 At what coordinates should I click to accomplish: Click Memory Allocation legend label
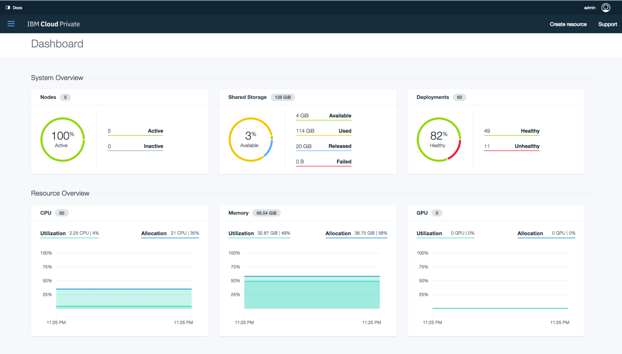(x=338, y=233)
